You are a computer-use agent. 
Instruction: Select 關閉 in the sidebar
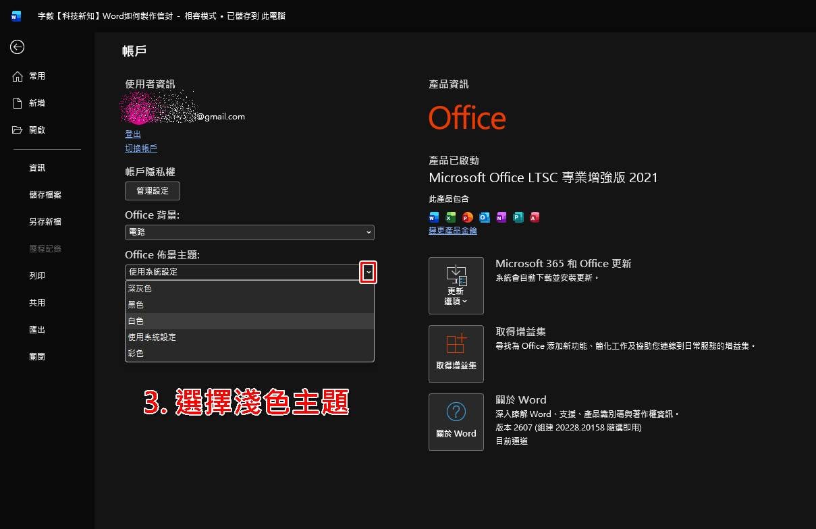click(x=37, y=357)
